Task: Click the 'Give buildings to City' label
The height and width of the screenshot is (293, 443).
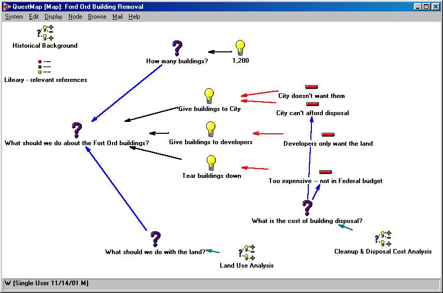Action: 209,109
